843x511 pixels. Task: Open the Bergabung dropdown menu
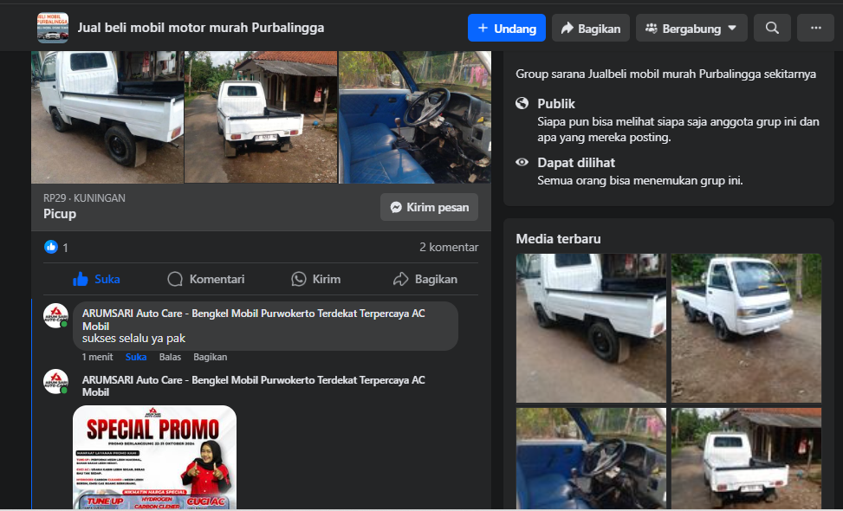tap(691, 28)
